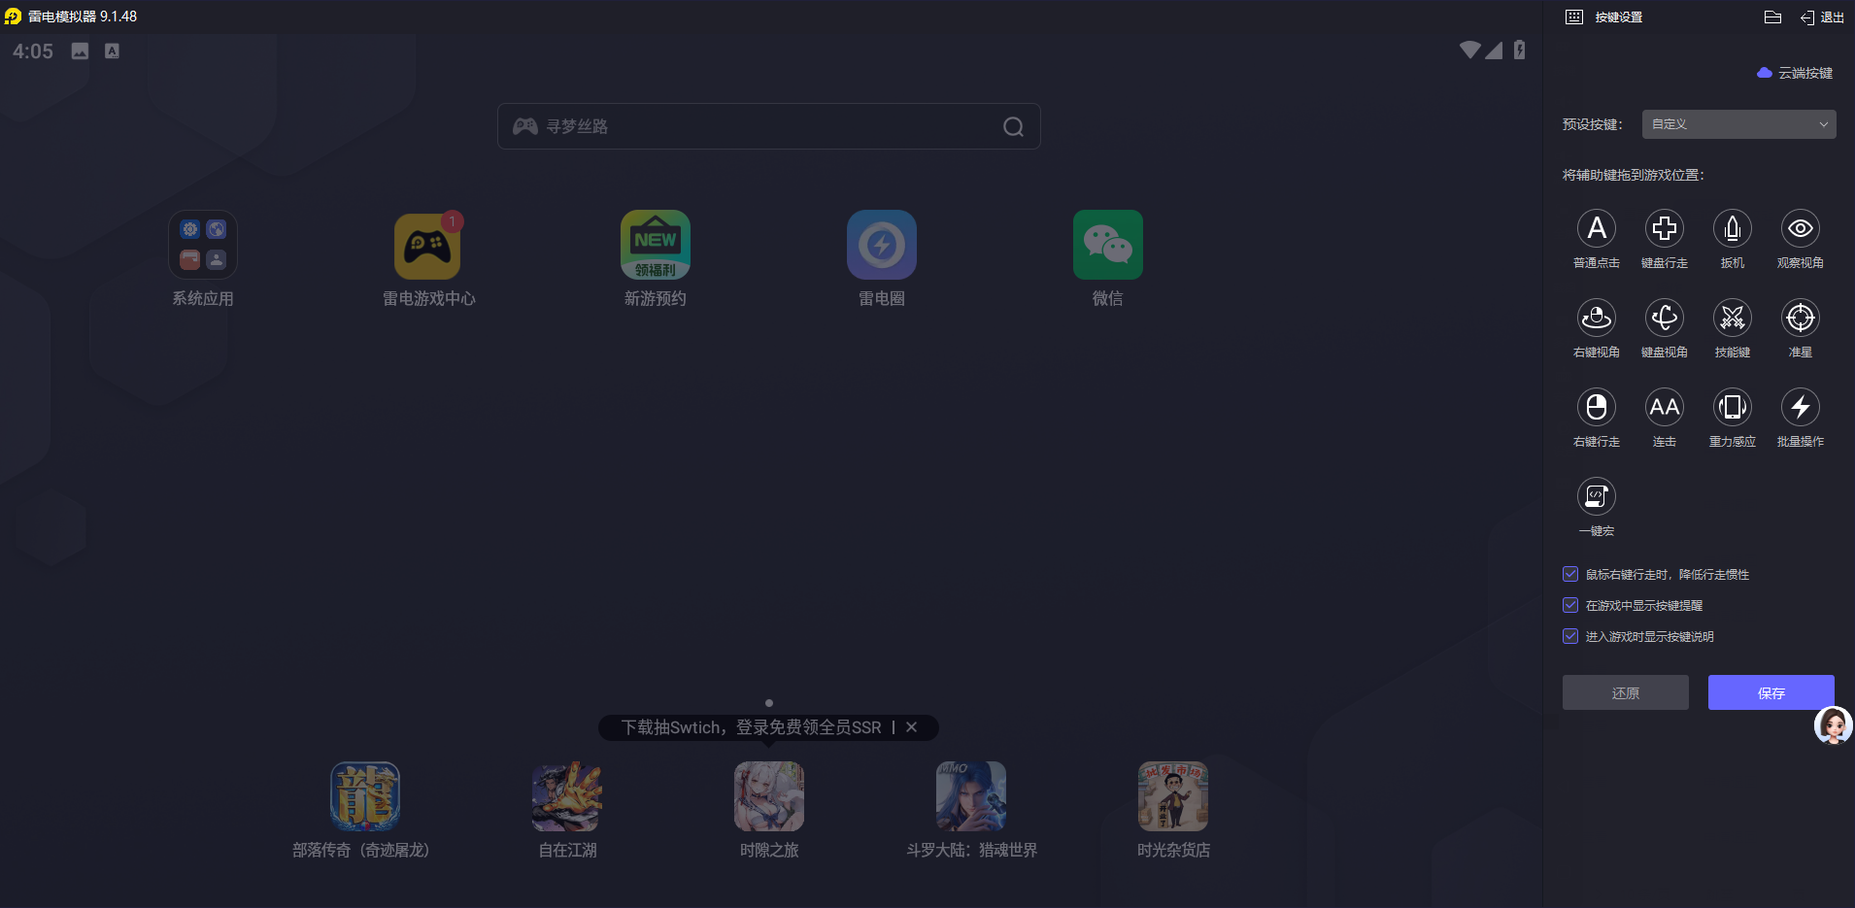Viewport: 1855px width, 908px height.
Task: Toggle 在游戏中显示按键提醒 checkbox
Action: pos(1570,605)
